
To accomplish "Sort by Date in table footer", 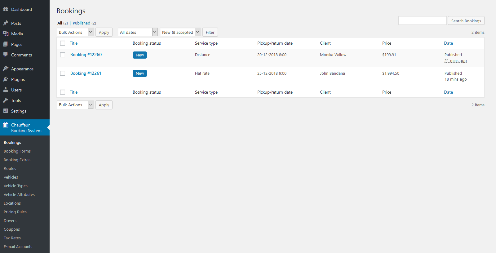I will [448, 92].
